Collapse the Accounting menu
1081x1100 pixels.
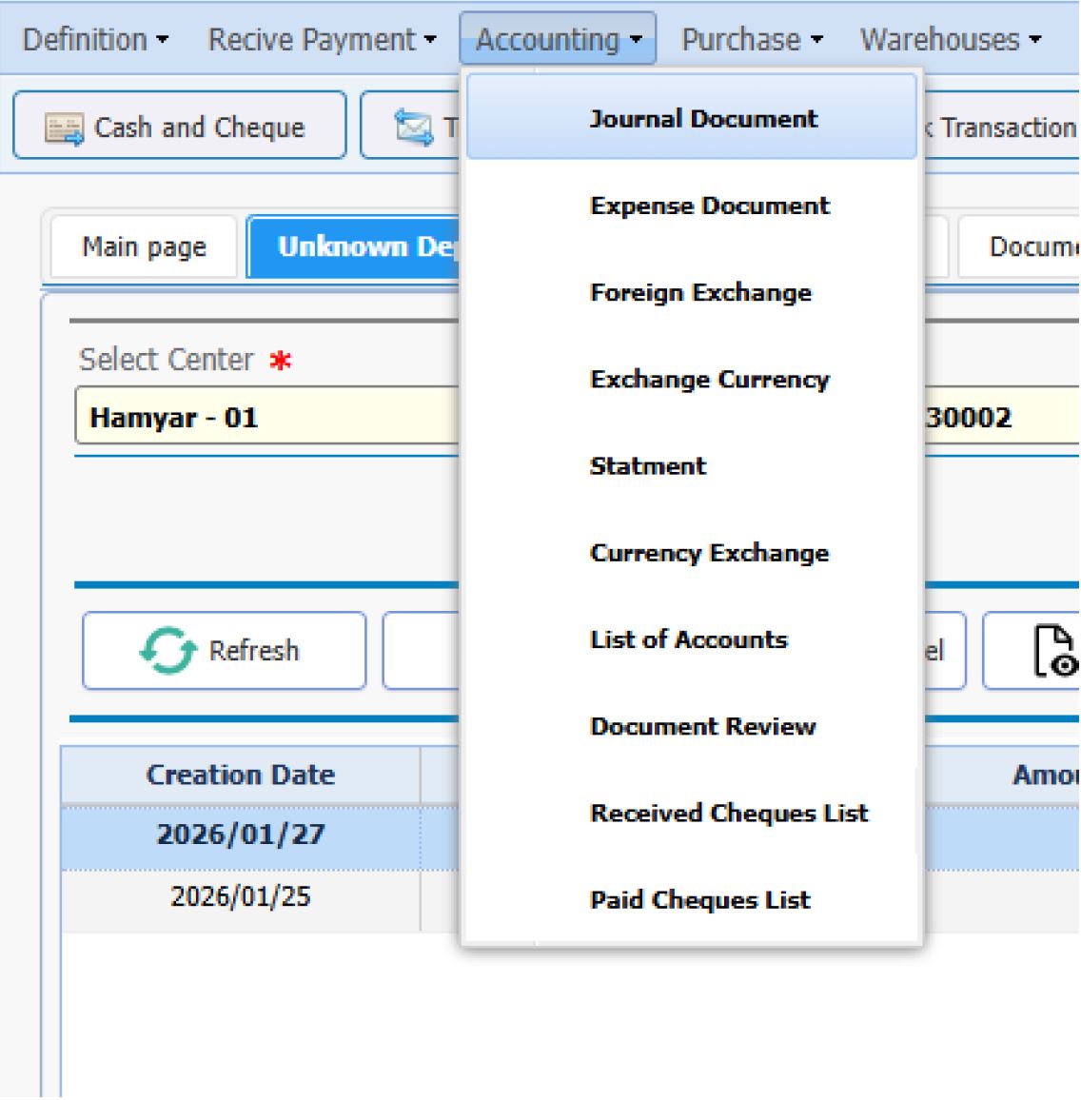point(558,40)
